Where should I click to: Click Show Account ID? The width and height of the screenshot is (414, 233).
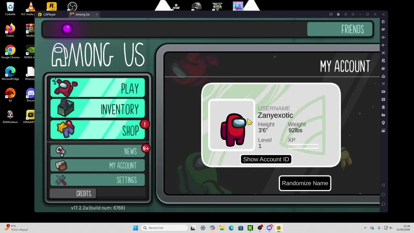pyautogui.click(x=266, y=159)
